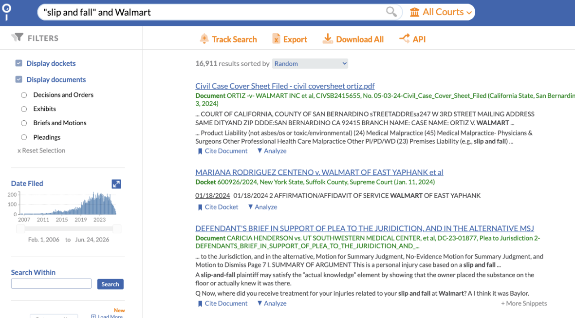
Task: Toggle Display dockets checkbox
Action: tap(19, 63)
